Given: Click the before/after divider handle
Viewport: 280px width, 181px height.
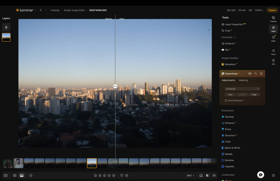Looking at the screenshot, I should pyautogui.click(x=115, y=86).
